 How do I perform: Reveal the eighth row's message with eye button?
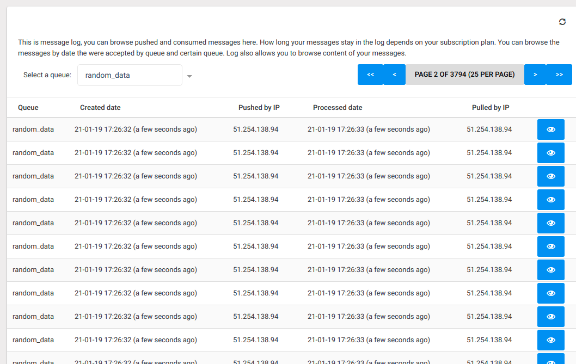(x=550, y=293)
